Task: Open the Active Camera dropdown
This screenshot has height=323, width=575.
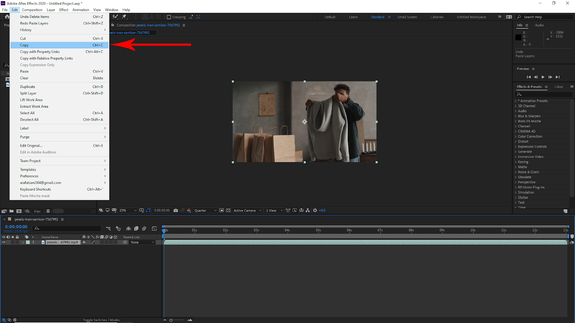Action: click(248, 211)
